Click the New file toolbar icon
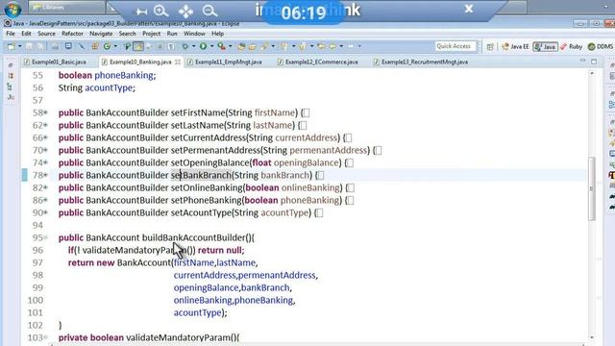The height and width of the screenshot is (346, 615). point(11,46)
